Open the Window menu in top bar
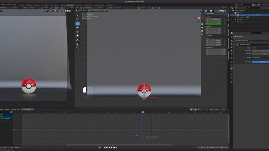 tap(9, 5)
